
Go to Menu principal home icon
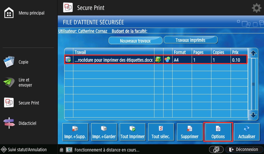coord(9,13)
